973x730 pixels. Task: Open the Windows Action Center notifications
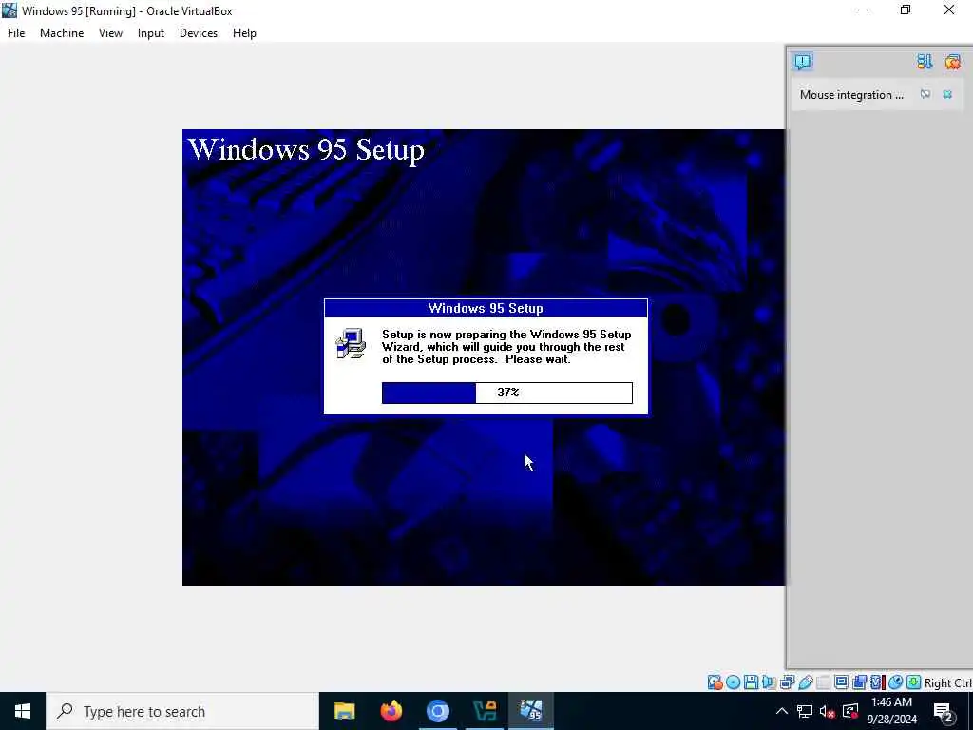point(943,711)
